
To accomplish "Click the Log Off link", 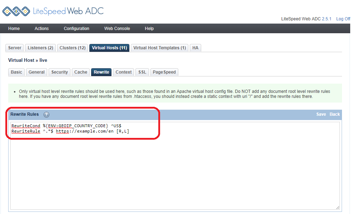I will click(343, 19).
